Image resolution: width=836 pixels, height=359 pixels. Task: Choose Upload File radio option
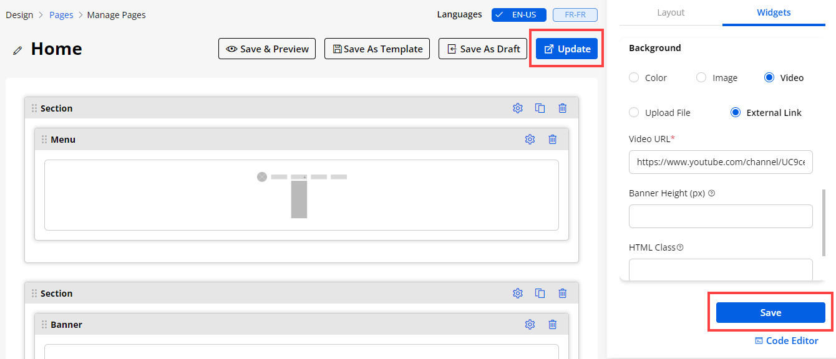(634, 113)
